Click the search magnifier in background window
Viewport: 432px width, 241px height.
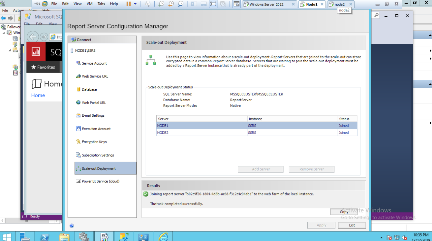[376, 15]
